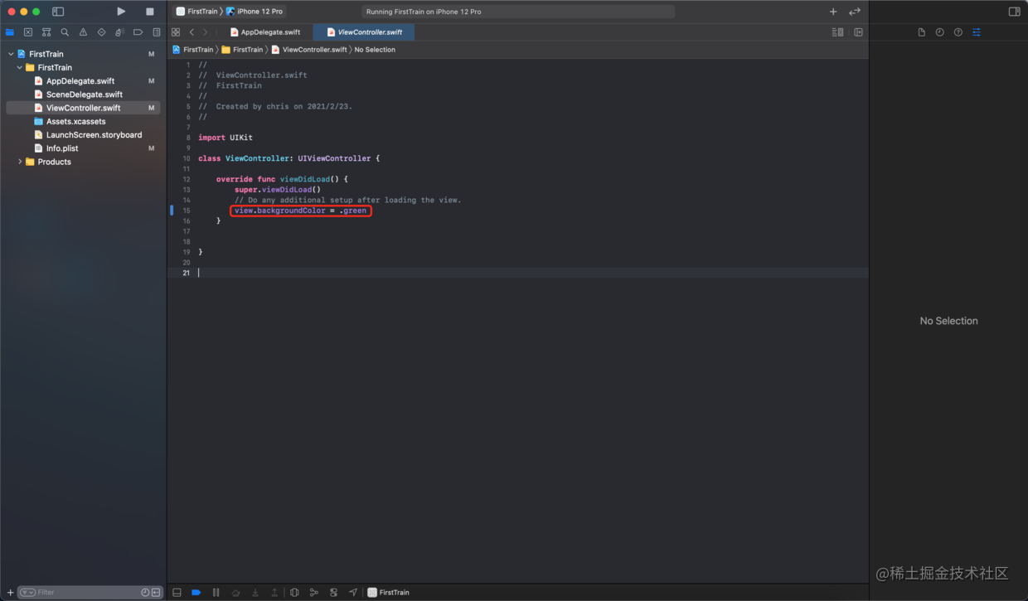Open Assets.xcassets in navigator

[x=83, y=121]
